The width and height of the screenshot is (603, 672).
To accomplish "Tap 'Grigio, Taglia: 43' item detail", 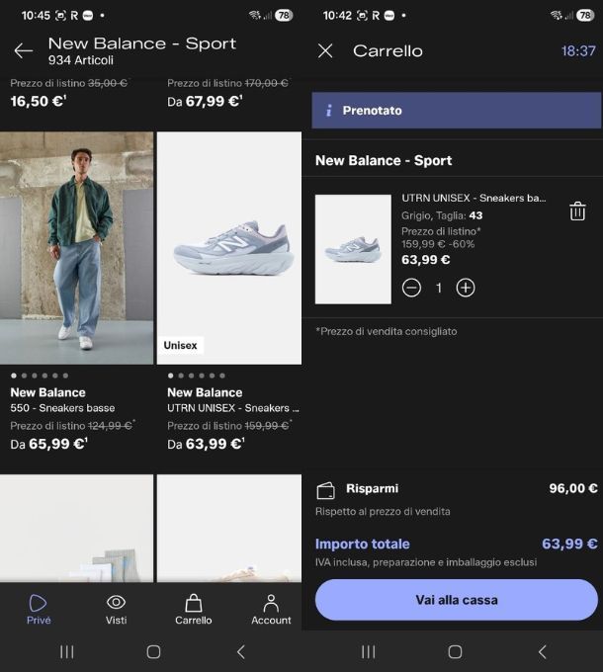I will click(x=442, y=215).
